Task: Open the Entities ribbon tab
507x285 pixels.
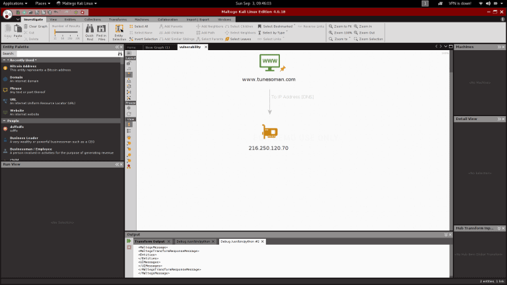Action: coord(70,19)
